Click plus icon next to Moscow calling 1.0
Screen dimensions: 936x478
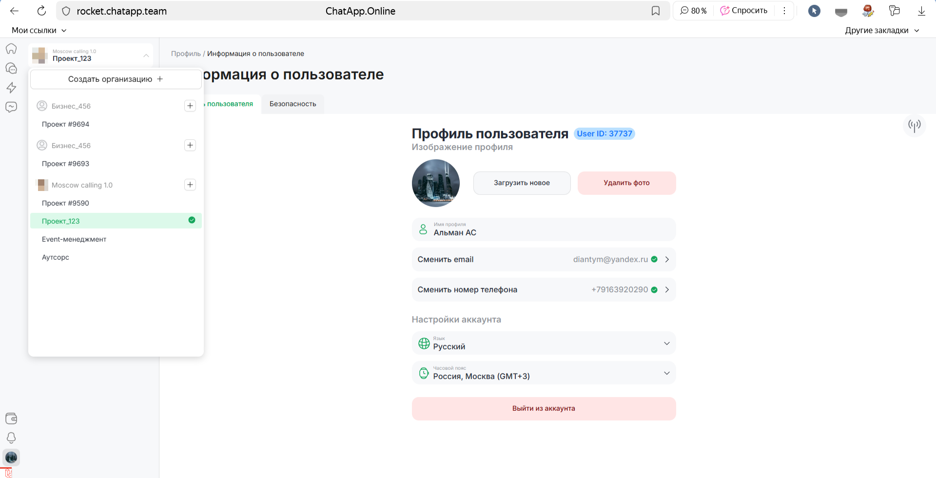point(190,185)
